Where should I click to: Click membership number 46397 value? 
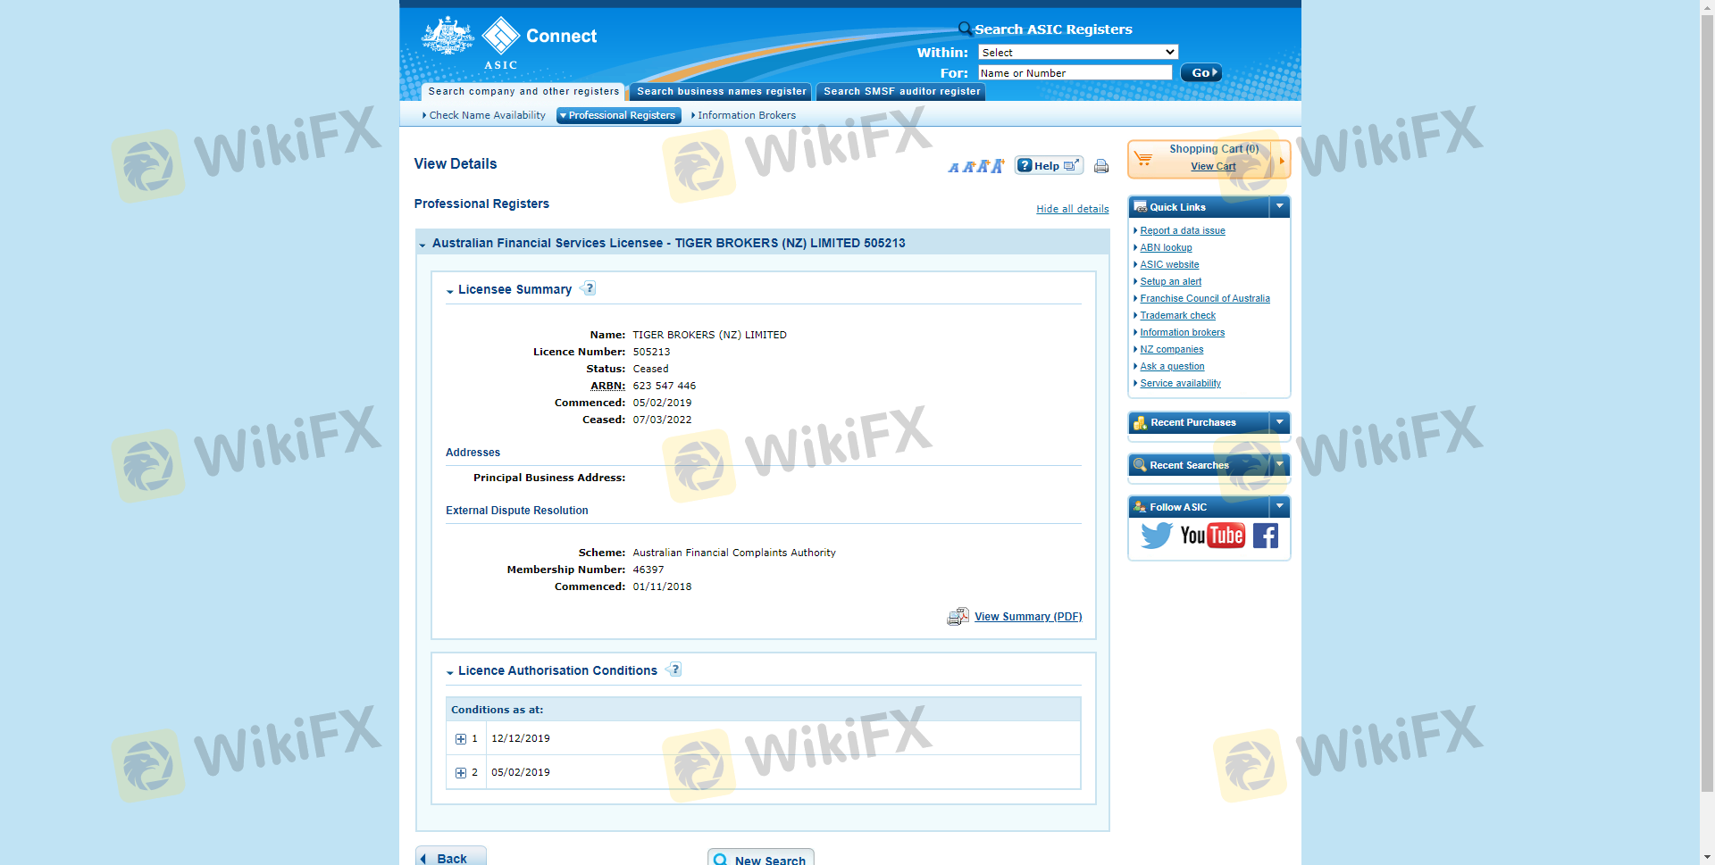click(x=648, y=570)
